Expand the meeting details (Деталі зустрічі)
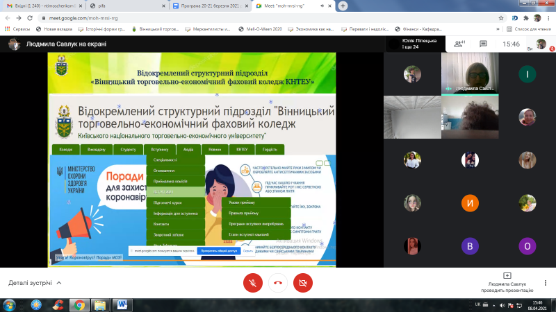 pos(35,283)
